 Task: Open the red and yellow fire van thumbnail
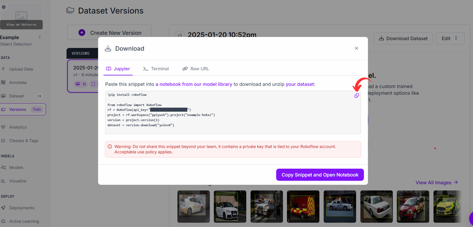[x=303, y=206]
